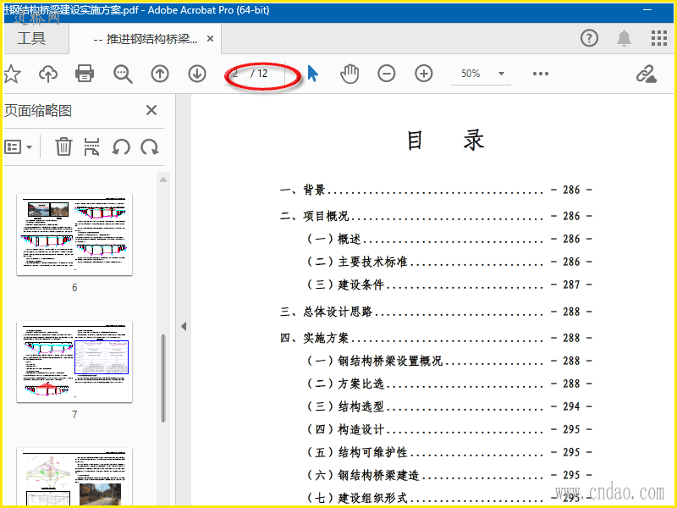Viewport: 677px width, 508px height.
Task: Close the 页面缩略图 panel
Action: tap(151, 110)
